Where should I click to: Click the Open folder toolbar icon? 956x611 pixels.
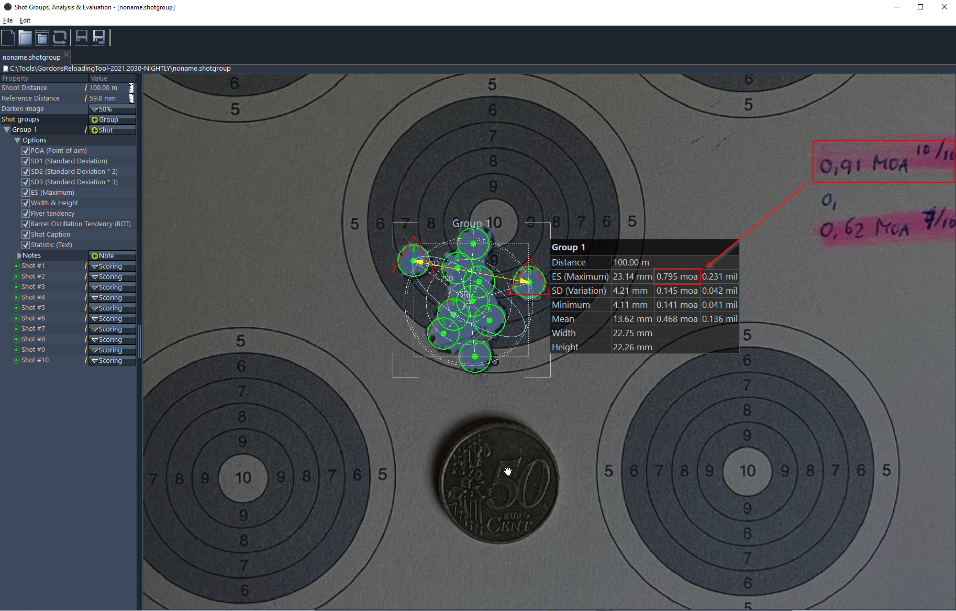click(25, 38)
